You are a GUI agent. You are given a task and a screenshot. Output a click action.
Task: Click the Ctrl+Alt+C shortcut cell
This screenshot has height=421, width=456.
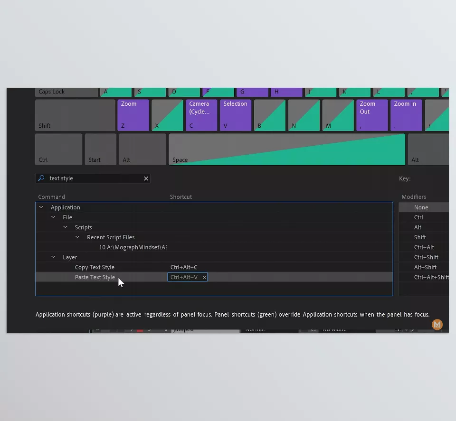(x=184, y=267)
